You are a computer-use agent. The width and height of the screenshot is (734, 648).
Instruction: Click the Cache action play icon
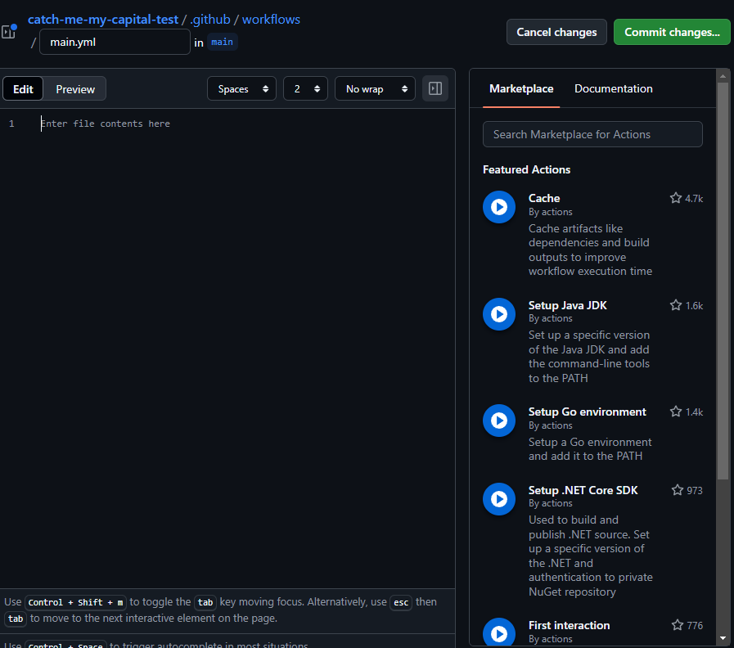click(499, 207)
